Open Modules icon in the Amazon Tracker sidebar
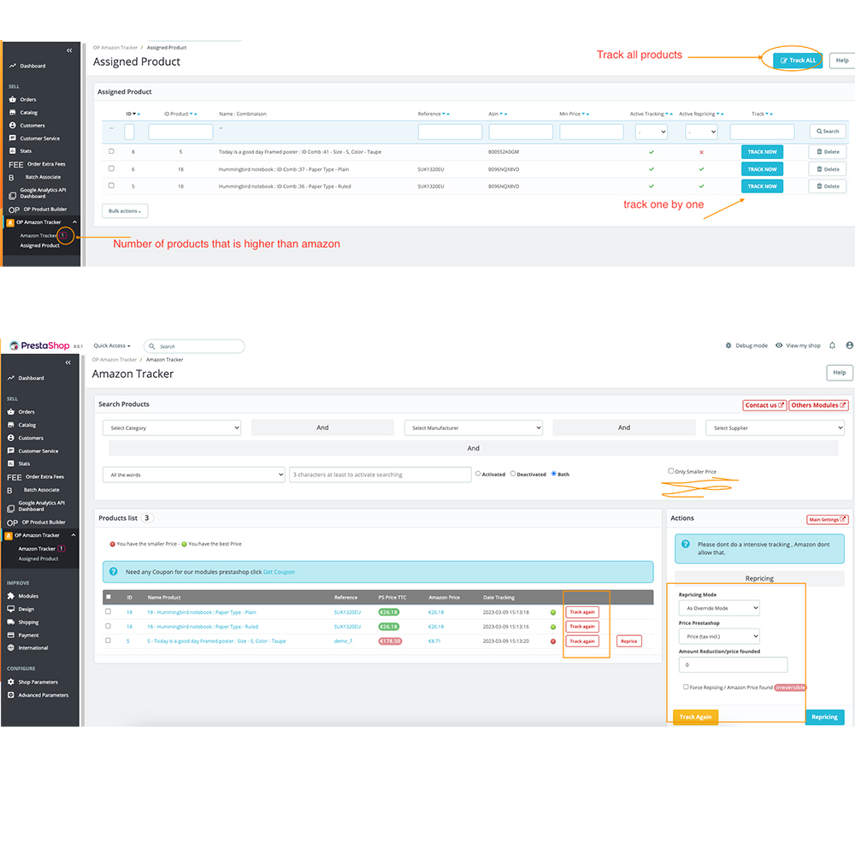Image resolution: width=855 pixels, height=855 pixels. tap(11, 596)
